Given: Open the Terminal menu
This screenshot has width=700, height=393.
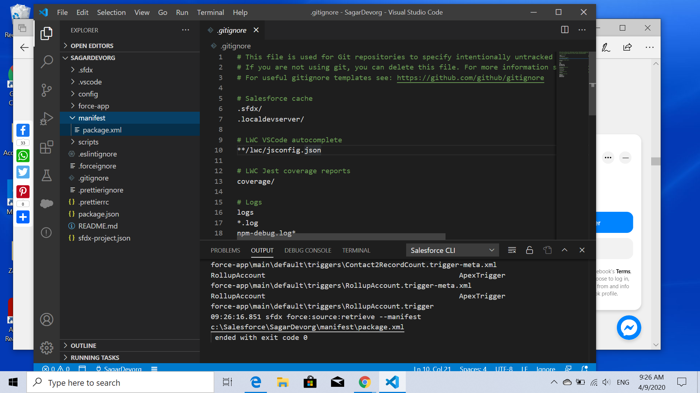Looking at the screenshot, I should click(210, 12).
